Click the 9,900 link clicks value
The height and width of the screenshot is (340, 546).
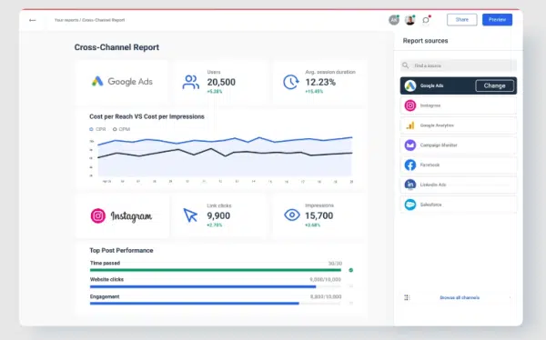click(x=218, y=215)
